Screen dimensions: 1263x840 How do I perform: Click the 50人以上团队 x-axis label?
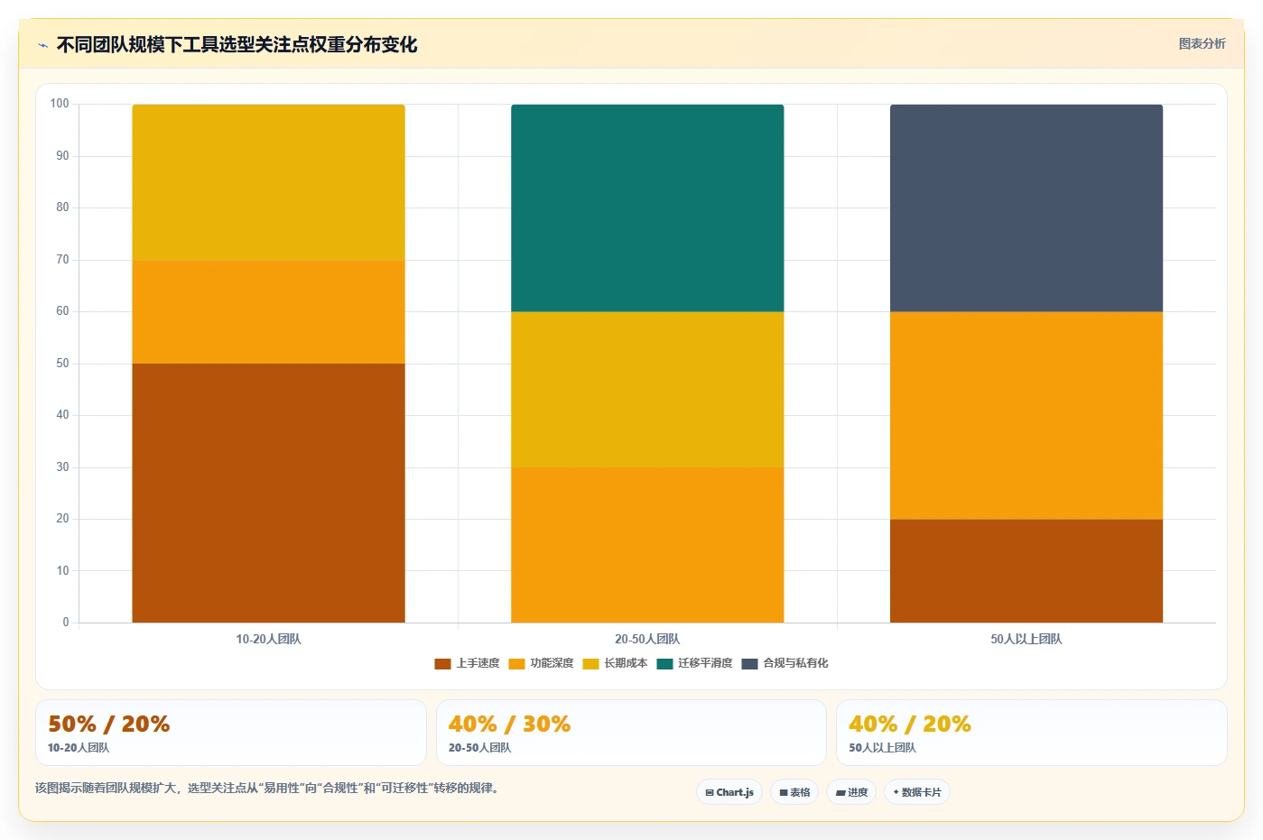(x=1026, y=639)
